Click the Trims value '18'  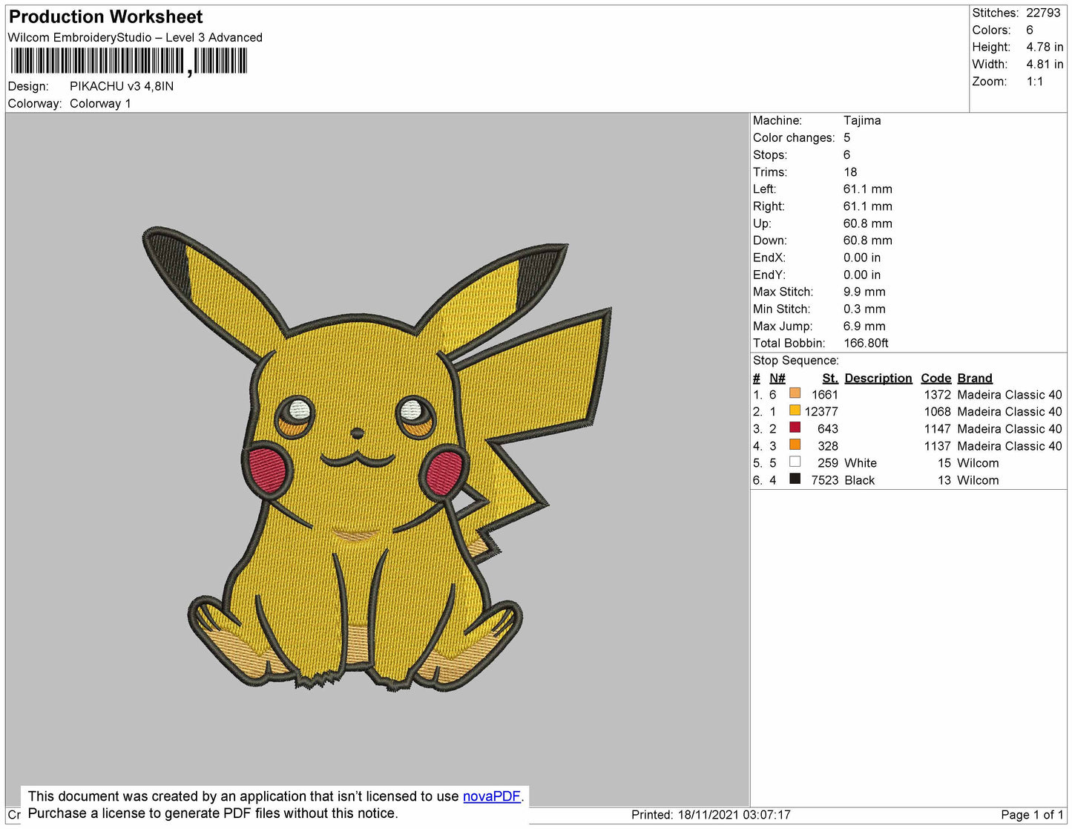(851, 171)
